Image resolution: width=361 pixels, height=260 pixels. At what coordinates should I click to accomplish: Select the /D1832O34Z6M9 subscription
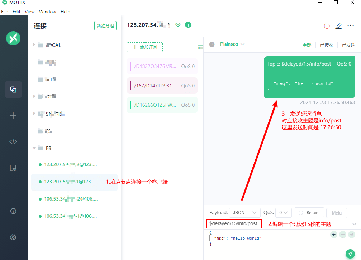162,66
